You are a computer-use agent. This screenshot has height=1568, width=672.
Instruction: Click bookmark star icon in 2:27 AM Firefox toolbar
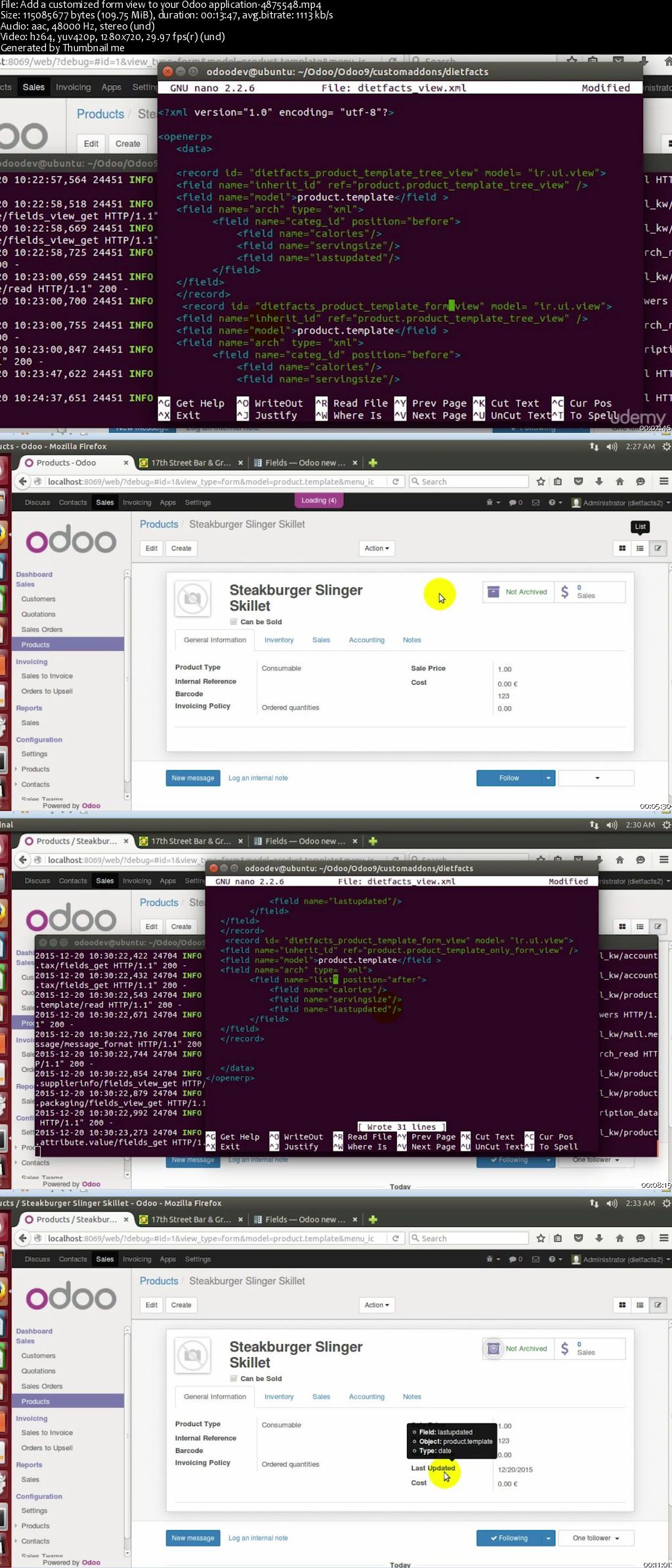pyautogui.click(x=541, y=482)
